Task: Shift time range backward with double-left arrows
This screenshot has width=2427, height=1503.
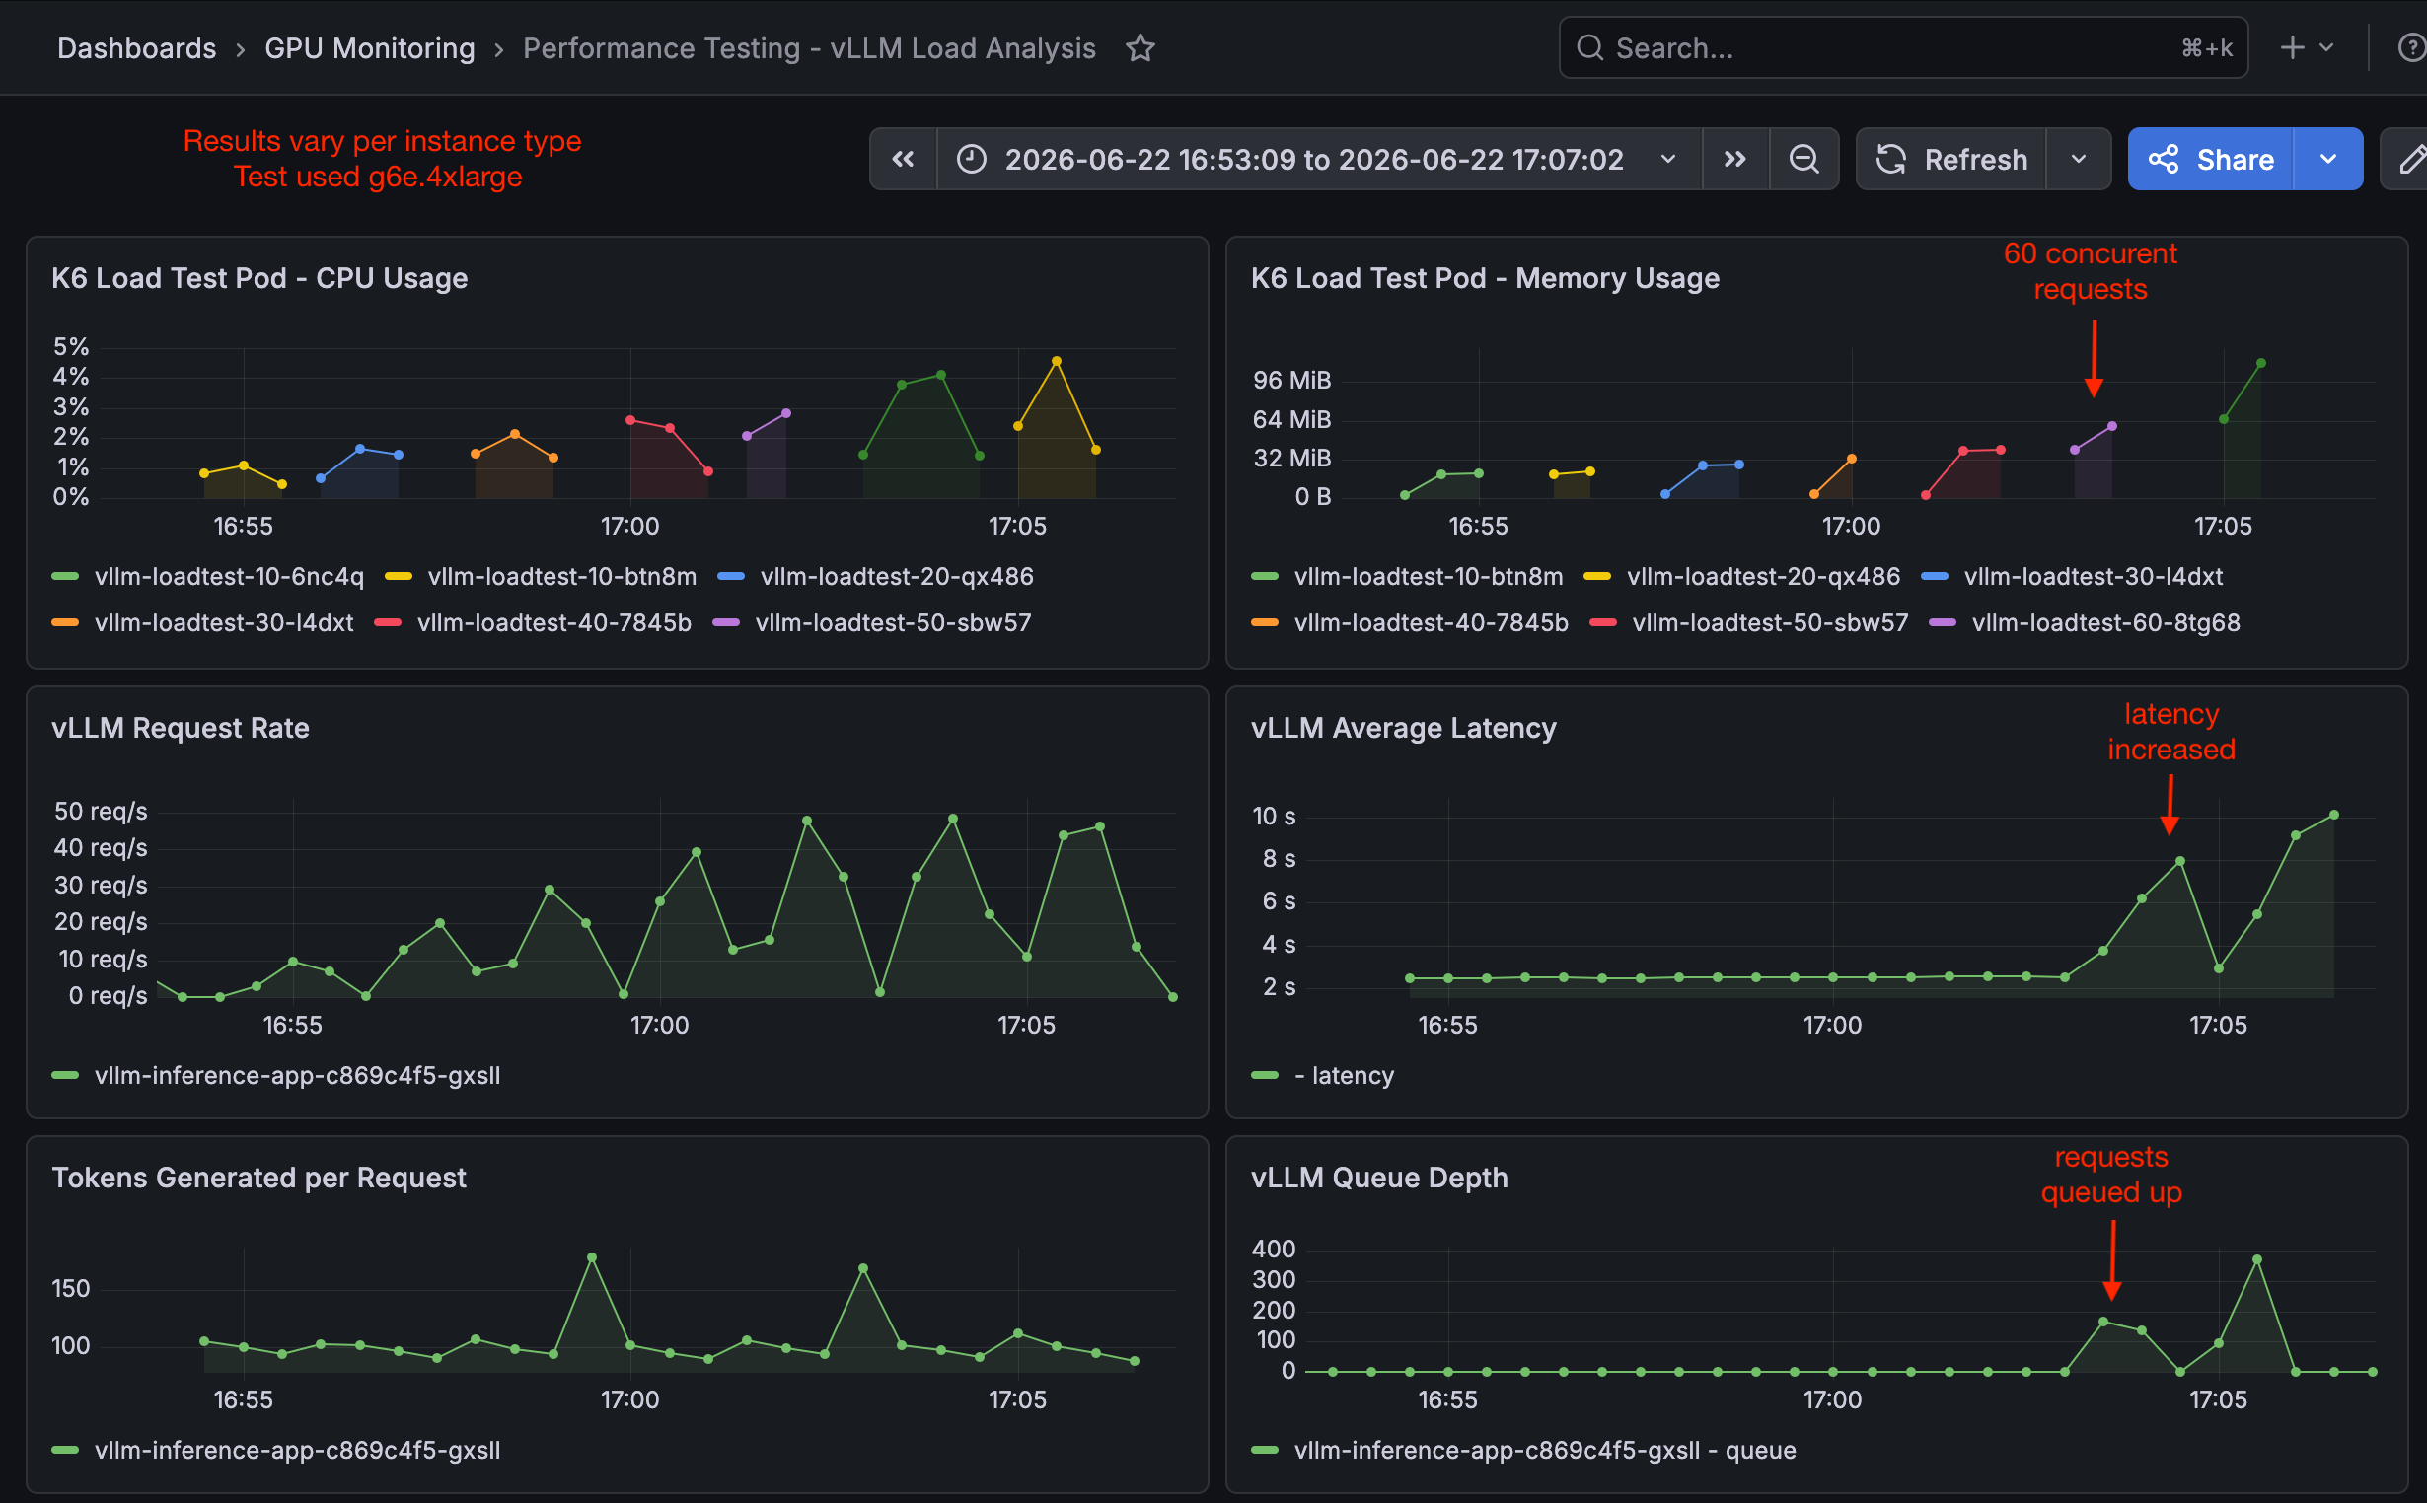Action: [903, 159]
